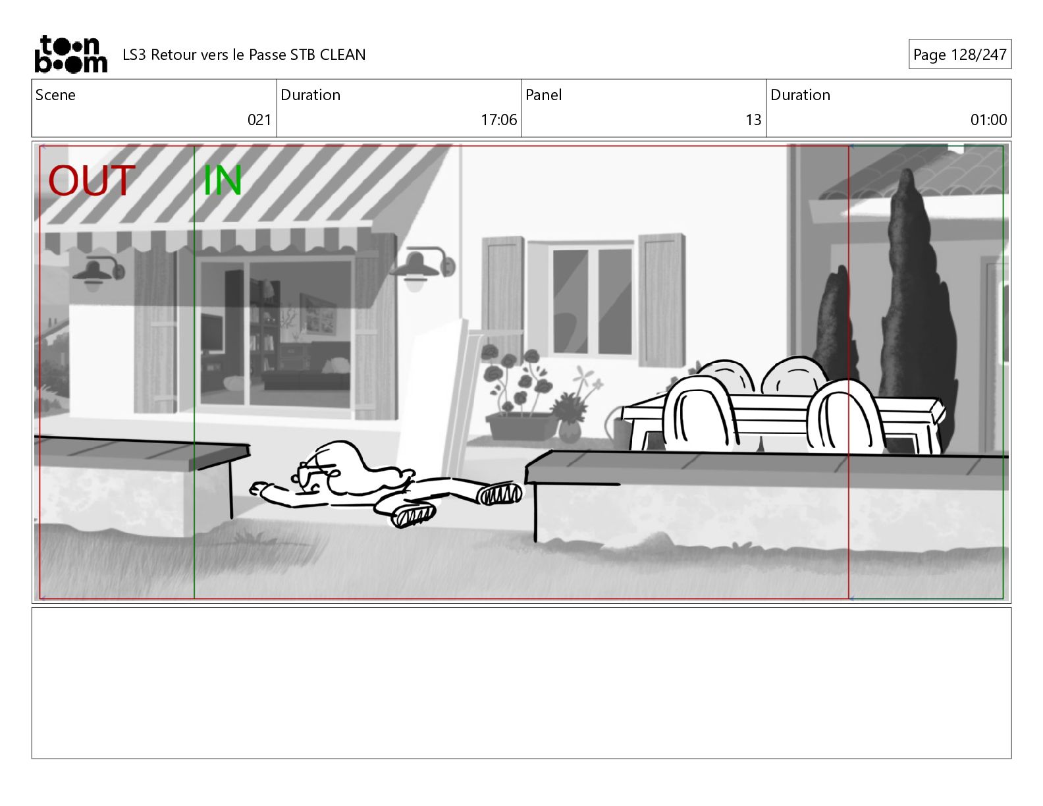Viewport: 1043px width, 806px height.
Task: Click the wall lamp right of the glass door
Action: [421, 269]
